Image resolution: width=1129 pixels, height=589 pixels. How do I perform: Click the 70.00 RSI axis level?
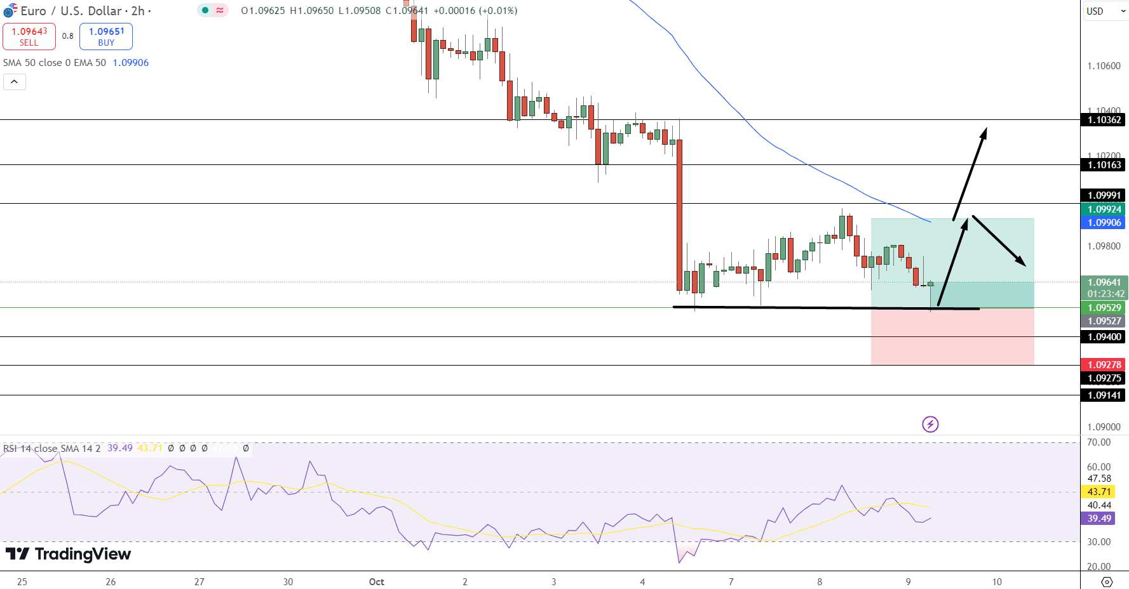pos(1099,442)
